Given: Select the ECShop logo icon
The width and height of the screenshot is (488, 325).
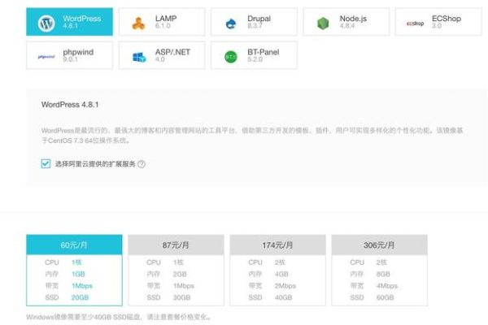Looking at the screenshot, I should coord(415,23).
